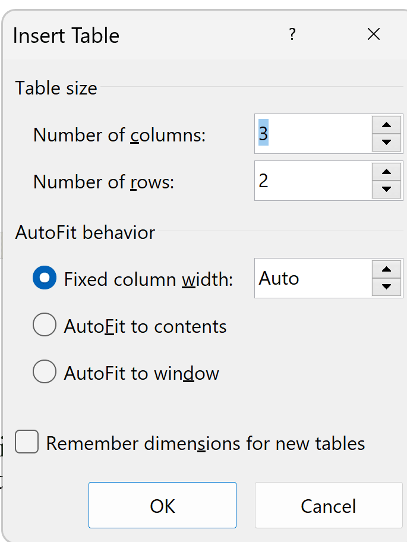407x542 pixels.
Task: Raise fixed column width with up arrow
Action: click(x=386, y=269)
